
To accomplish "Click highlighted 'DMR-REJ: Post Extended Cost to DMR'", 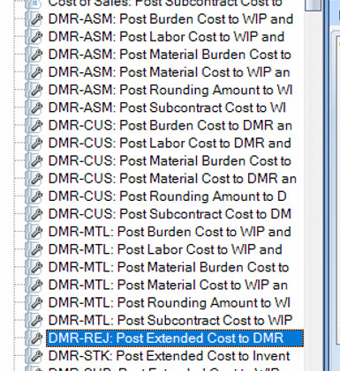I will pos(175,338).
